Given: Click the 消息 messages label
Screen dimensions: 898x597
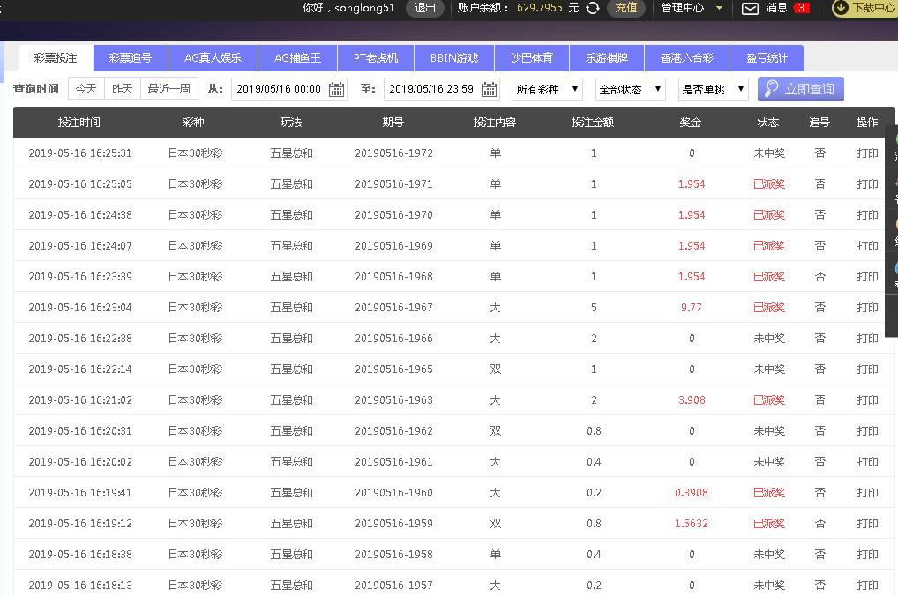Looking at the screenshot, I should click(777, 8).
